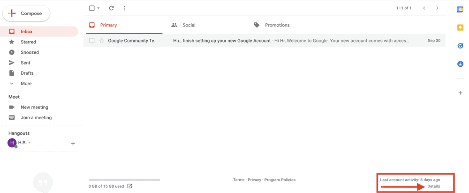The height and width of the screenshot is (193, 469).
Task: Open Google Tasks in the side panel
Action: tap(461, 46)
